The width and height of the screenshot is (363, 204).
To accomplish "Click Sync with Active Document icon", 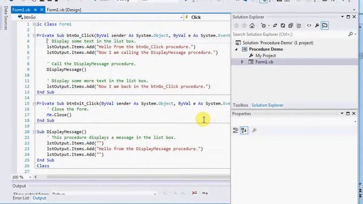I will coord(275,25).
